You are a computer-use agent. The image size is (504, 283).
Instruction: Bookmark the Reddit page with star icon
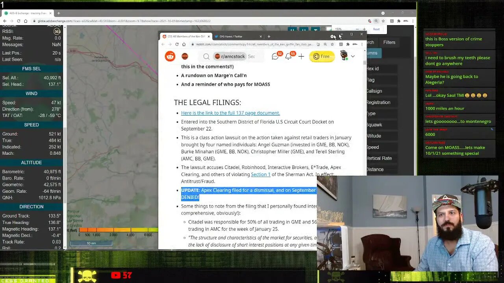tap(332, 44)
